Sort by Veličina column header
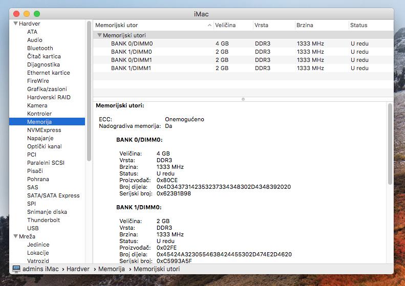Viewport: 405px width, 286px height. tap(233, 25)
